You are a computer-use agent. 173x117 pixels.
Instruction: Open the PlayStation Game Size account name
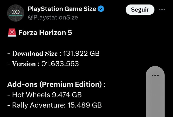click(62, 9)
